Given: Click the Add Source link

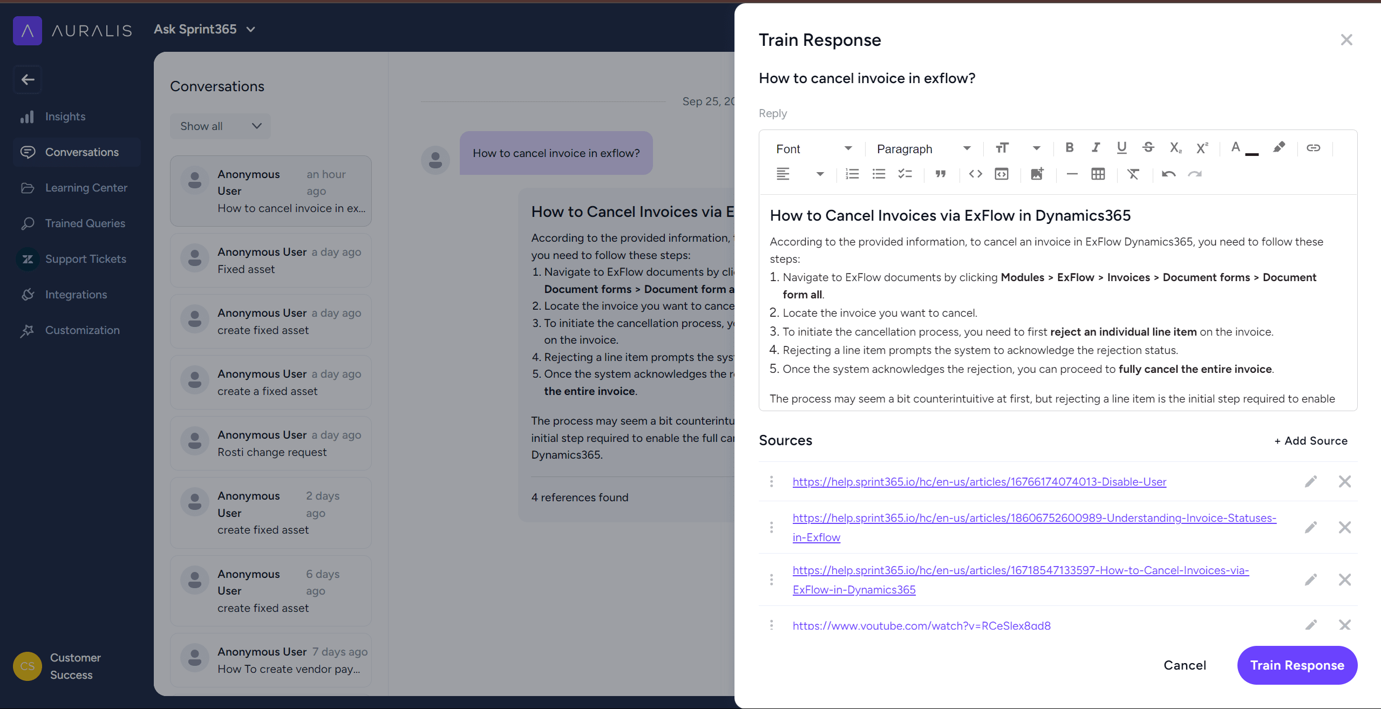Looking at the screenshot, I should [1311, 441].
